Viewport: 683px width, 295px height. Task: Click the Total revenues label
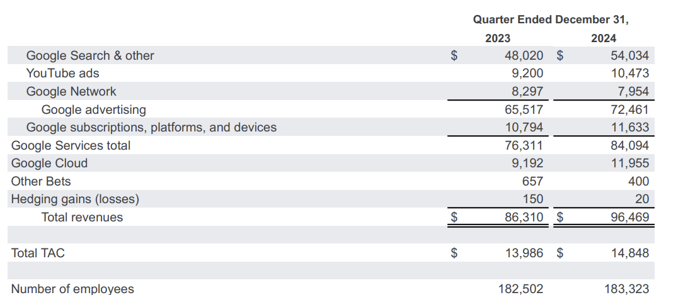(x=82, y=217)
